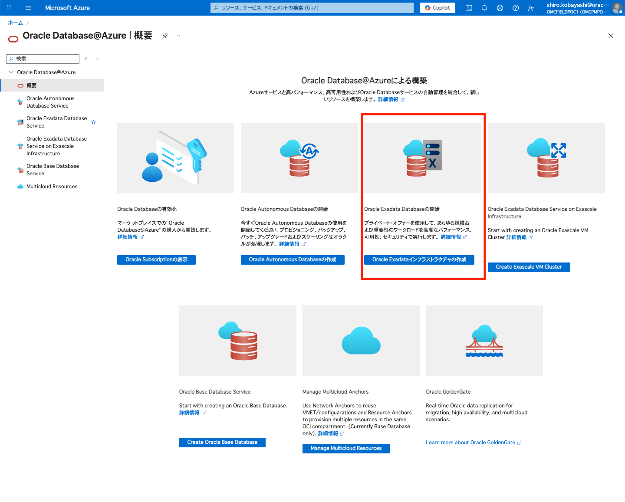Viewport: 625px width, 502px height.
Task: Launch Cloud Shell from the top bar
Action: pos(469,8)
